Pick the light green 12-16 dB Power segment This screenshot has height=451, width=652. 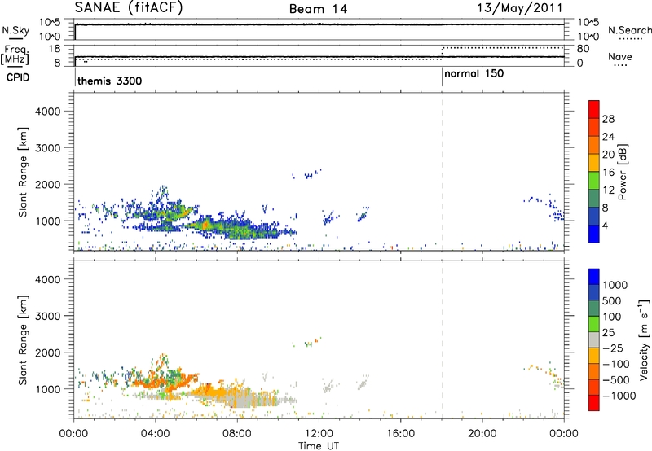594,180
